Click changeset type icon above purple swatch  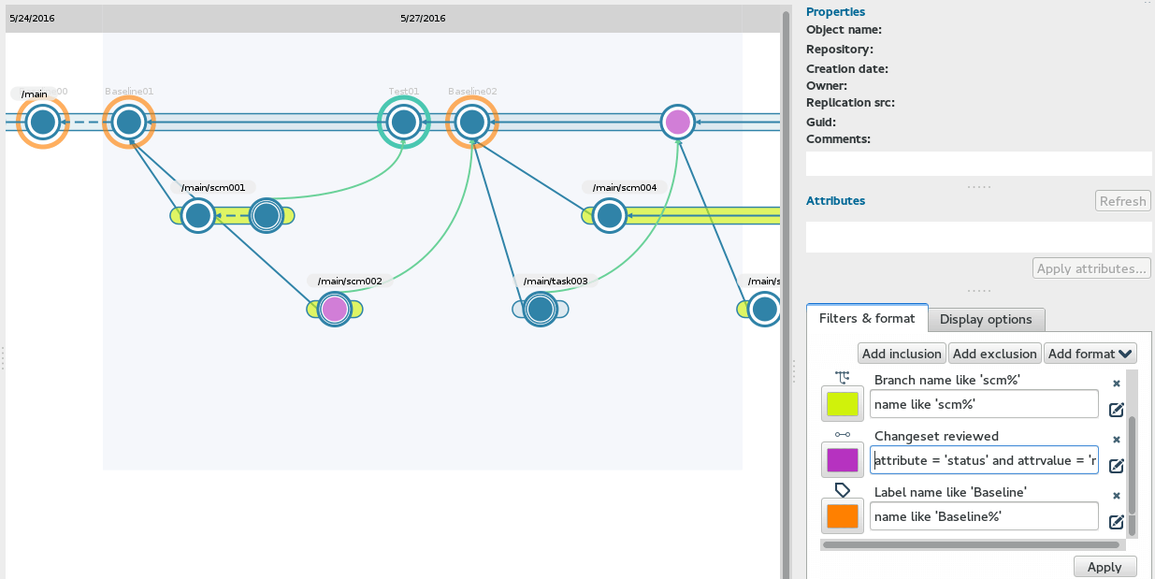[843, 434]
